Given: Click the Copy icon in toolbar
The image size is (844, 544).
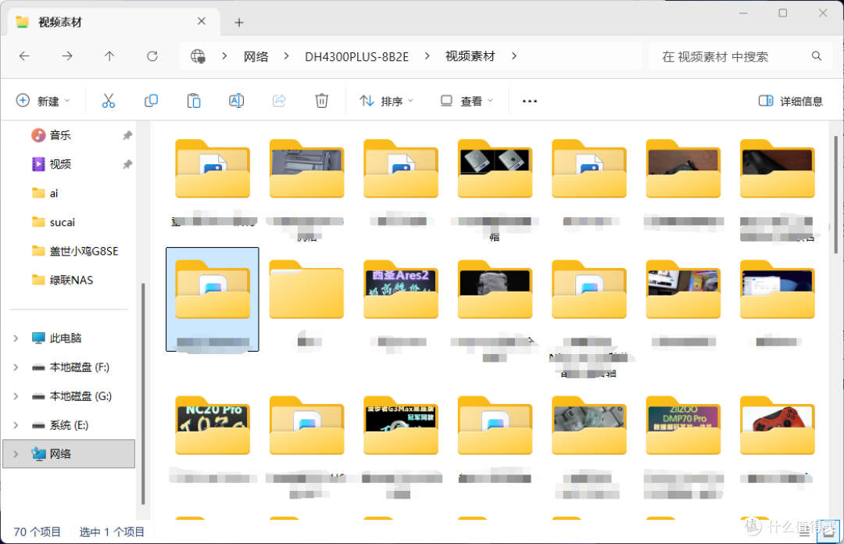Looking at the screenshot, I should coord(152,101).
